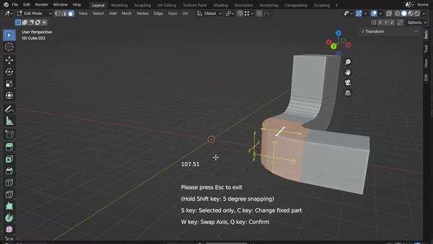433x244 pixels.
Task: Activate the Smooth vertices tool
Action: click(x=9, y=229)
